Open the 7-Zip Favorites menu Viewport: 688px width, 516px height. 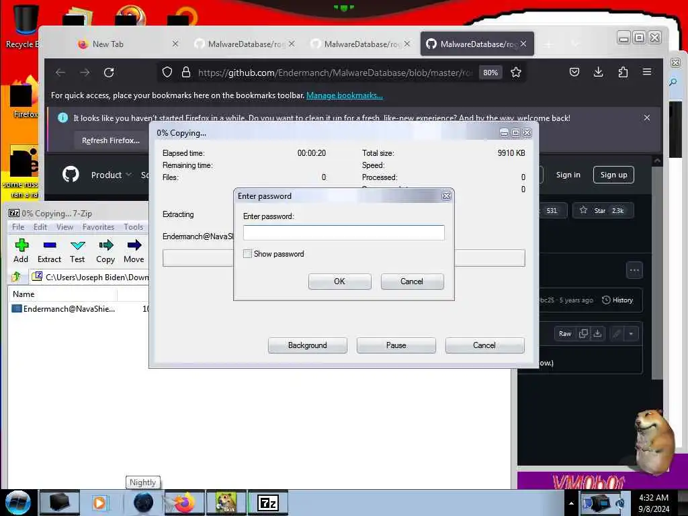98,227
